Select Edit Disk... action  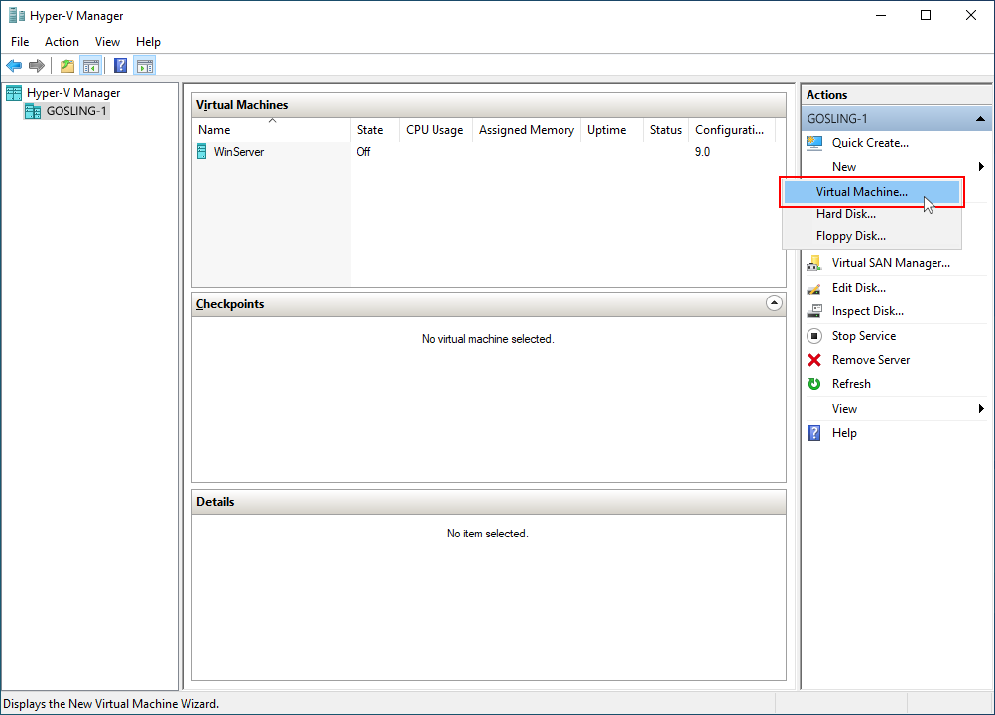[858, 288]
